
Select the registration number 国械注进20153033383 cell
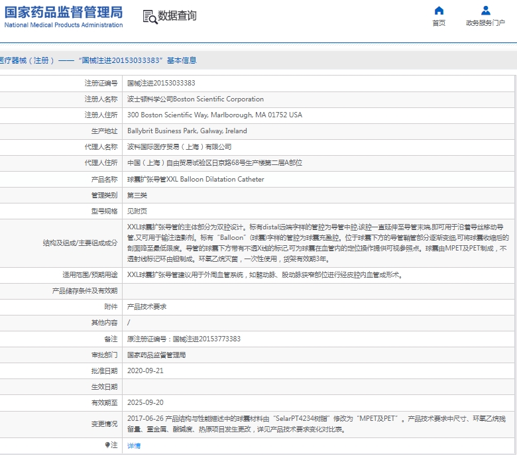click(161, 83)
